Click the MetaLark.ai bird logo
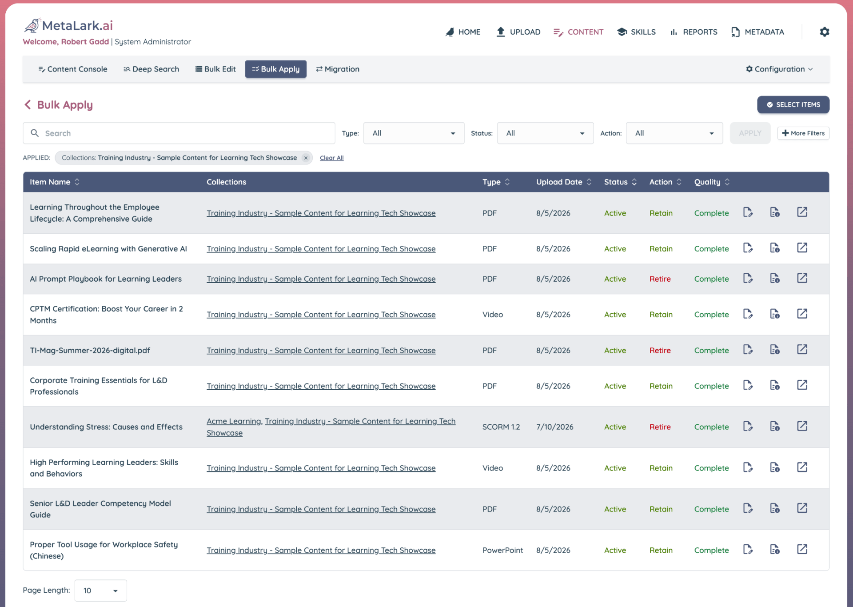 [32, 25]
